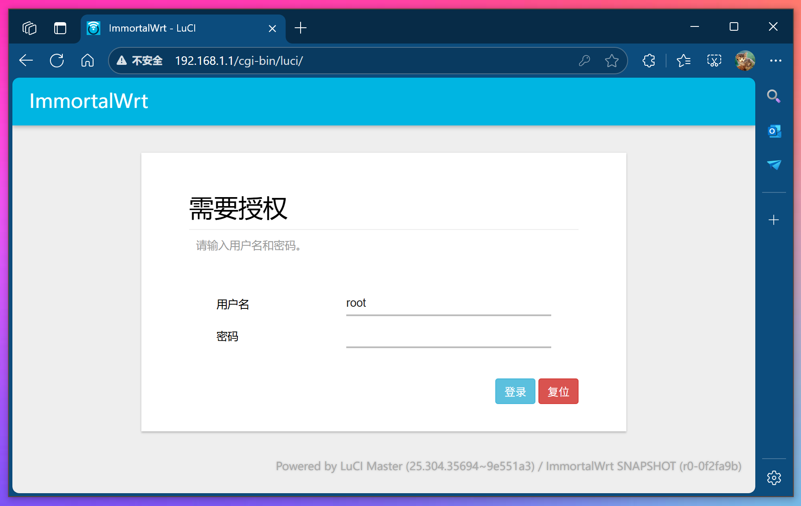This screenshot has height=506, width=801.
Task: Click the ImmortalWrt tab favicon
Action: click(94, 28)
